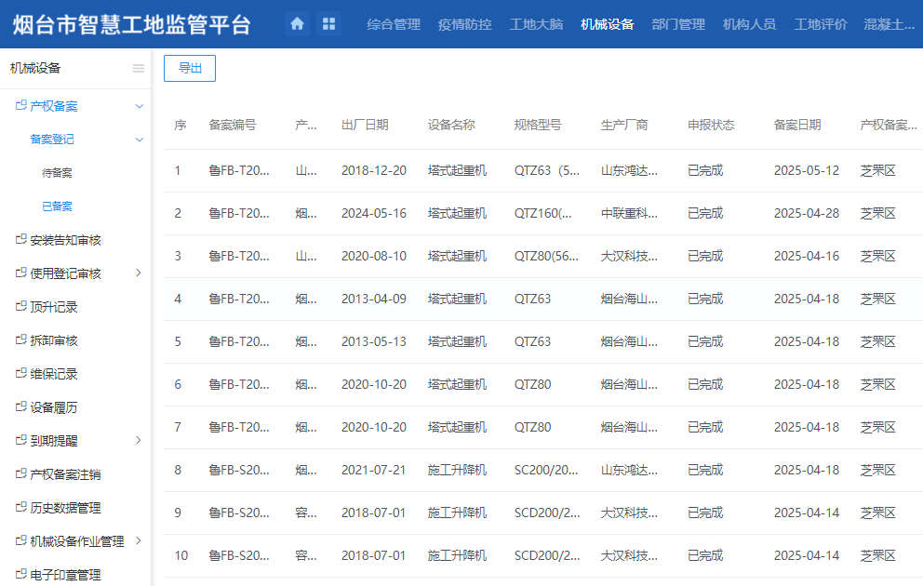Click the 安装告知审核 sidebar icon

21,239
